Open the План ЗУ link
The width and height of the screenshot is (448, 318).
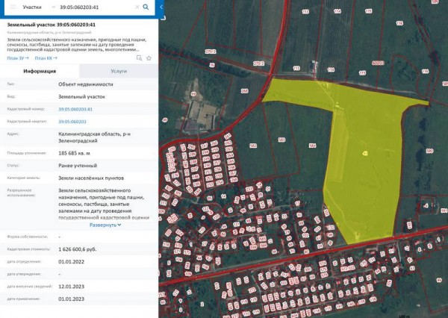pos(18,58)
